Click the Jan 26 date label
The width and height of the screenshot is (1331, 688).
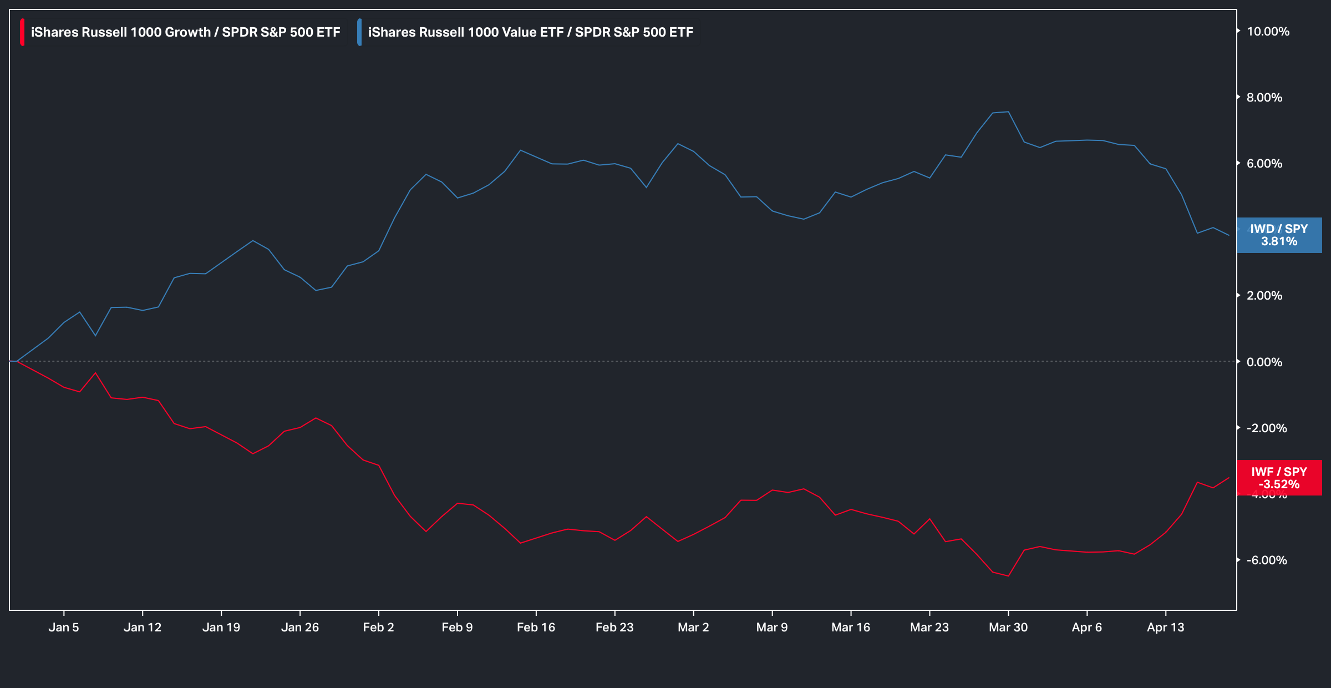(x=300, y=628)
